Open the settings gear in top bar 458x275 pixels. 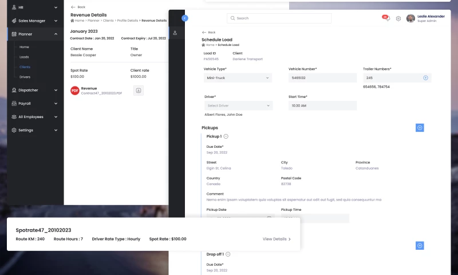click(398, 18)
